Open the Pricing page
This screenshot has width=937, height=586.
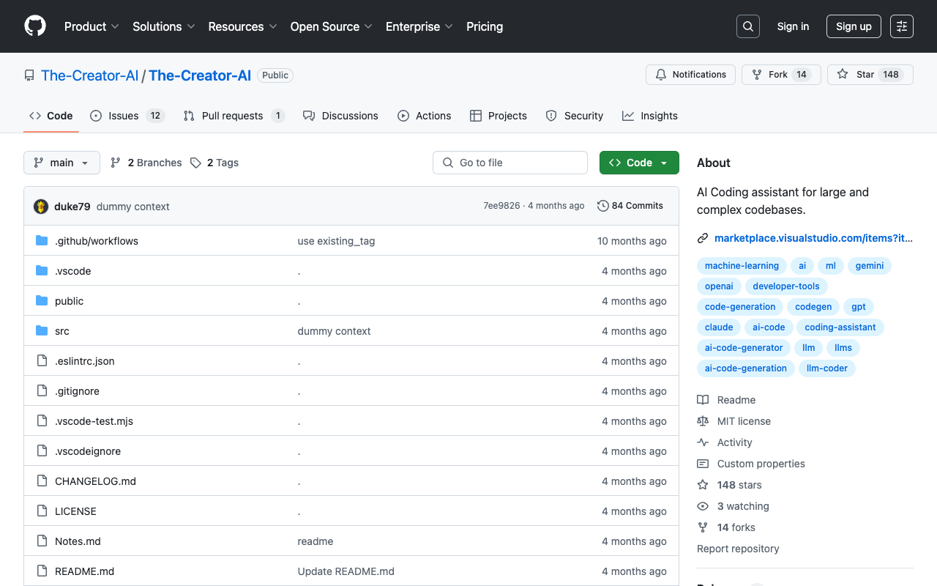[x=485, y=26]
